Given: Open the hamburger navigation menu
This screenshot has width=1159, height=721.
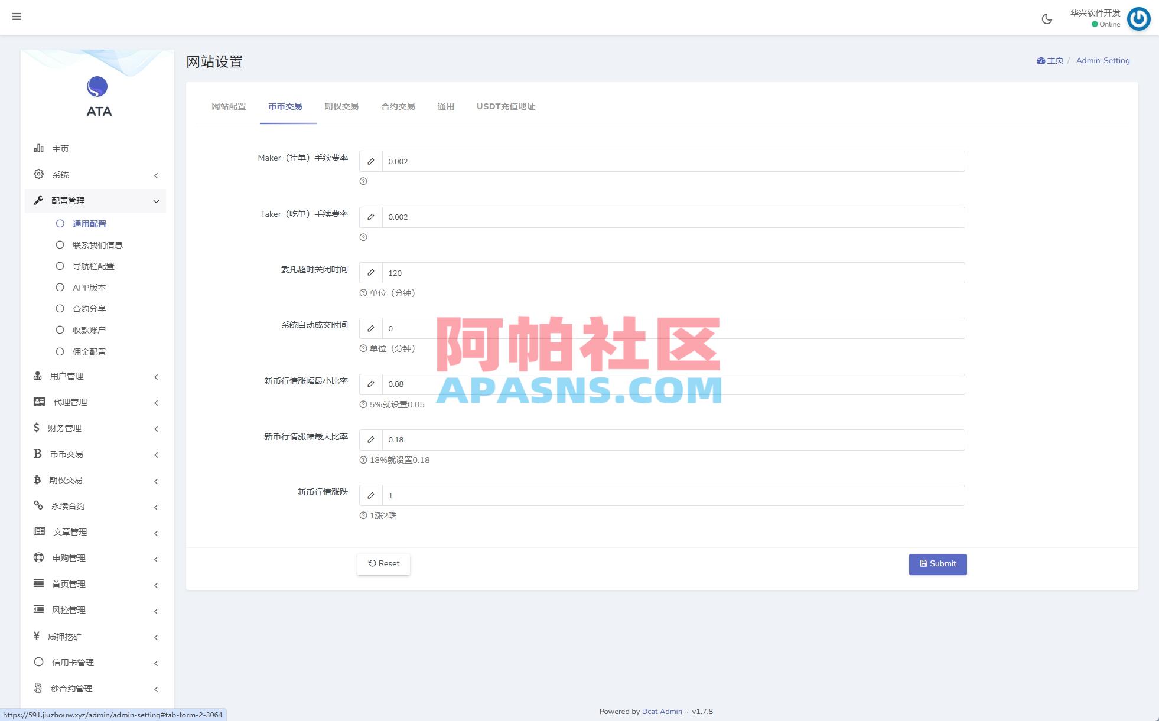Looking at the screenshot, I should tap(17, 17).
